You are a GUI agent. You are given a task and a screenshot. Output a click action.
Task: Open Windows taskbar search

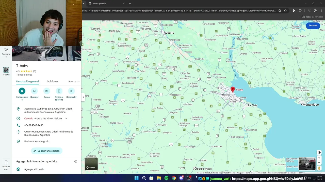(144, 178)
